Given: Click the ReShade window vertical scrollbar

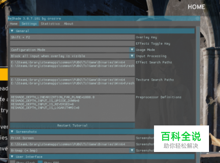Looking at the screenshot, I should click(198, 94).
